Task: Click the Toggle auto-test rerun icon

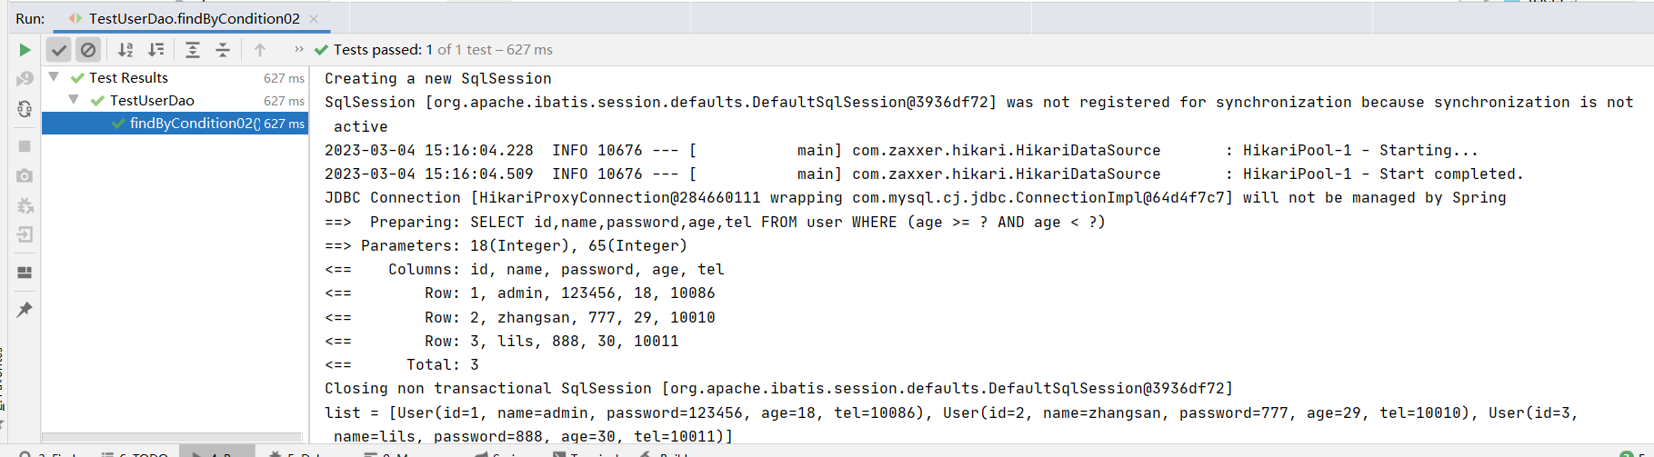Action: 25,109
